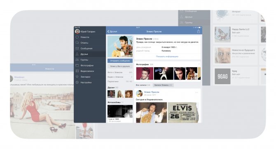This screenshot has width=276, height=149.
Task: Tap the share icon in the header
Action: [199, 31]
